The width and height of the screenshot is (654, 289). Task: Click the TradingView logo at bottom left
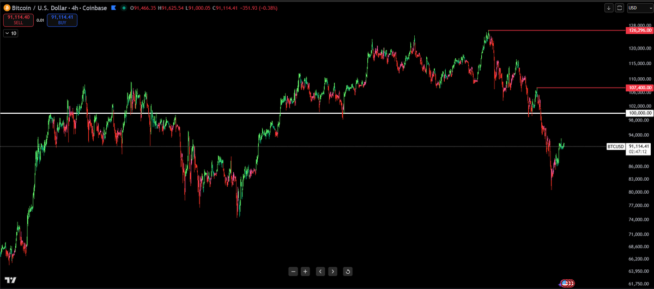pyautogui.click(x=10, y=280)
